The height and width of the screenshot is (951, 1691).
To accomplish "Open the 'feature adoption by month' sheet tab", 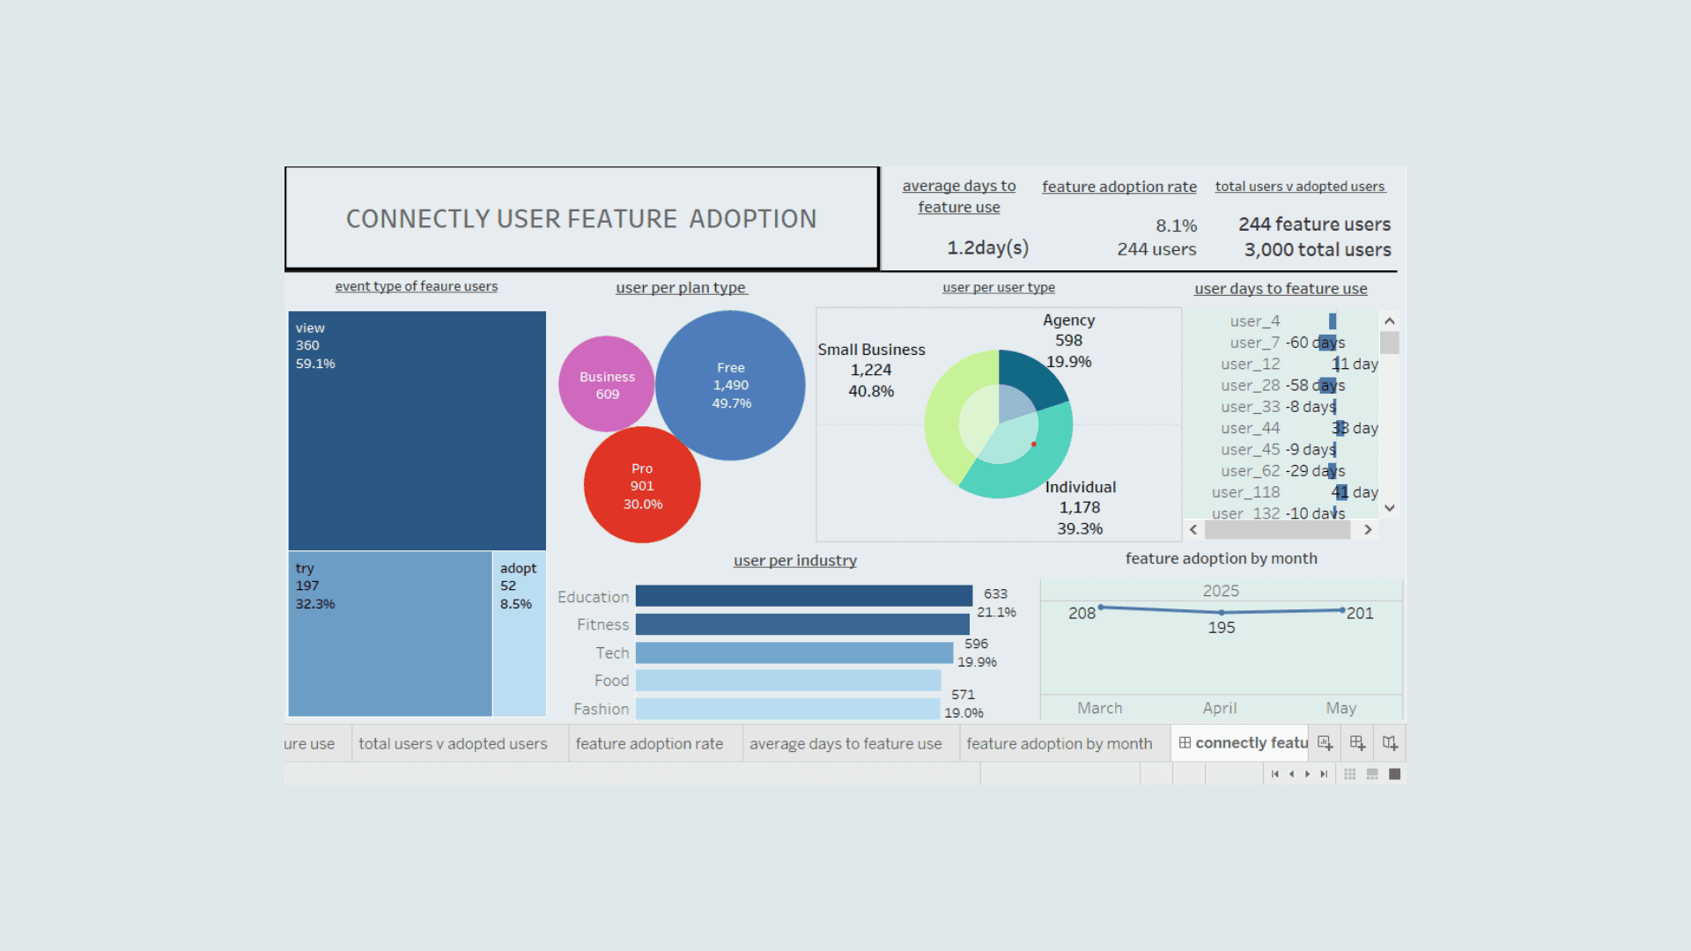I will coord(1060,742).
